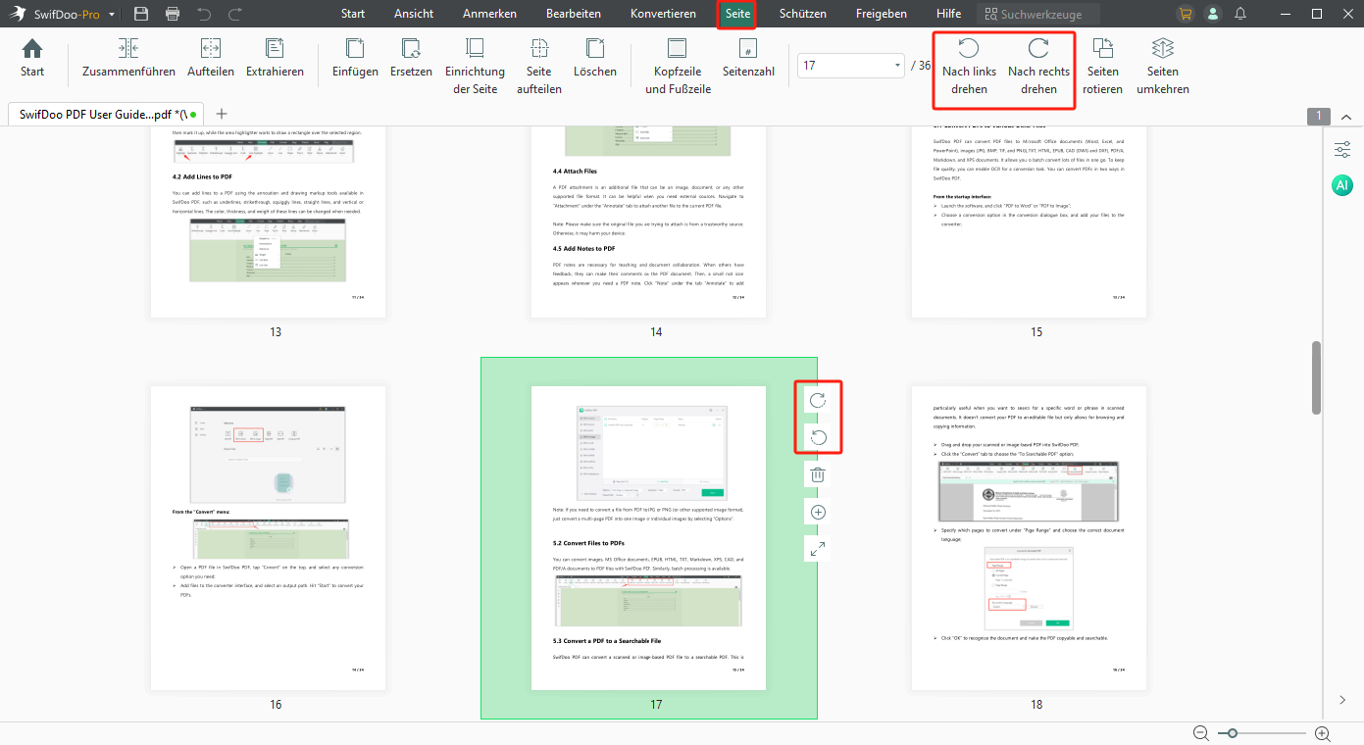The width and height of the screenshot is (1364, 745).
Task: Open the properties sliders sidebar icon
Action: coord(1342,149)
